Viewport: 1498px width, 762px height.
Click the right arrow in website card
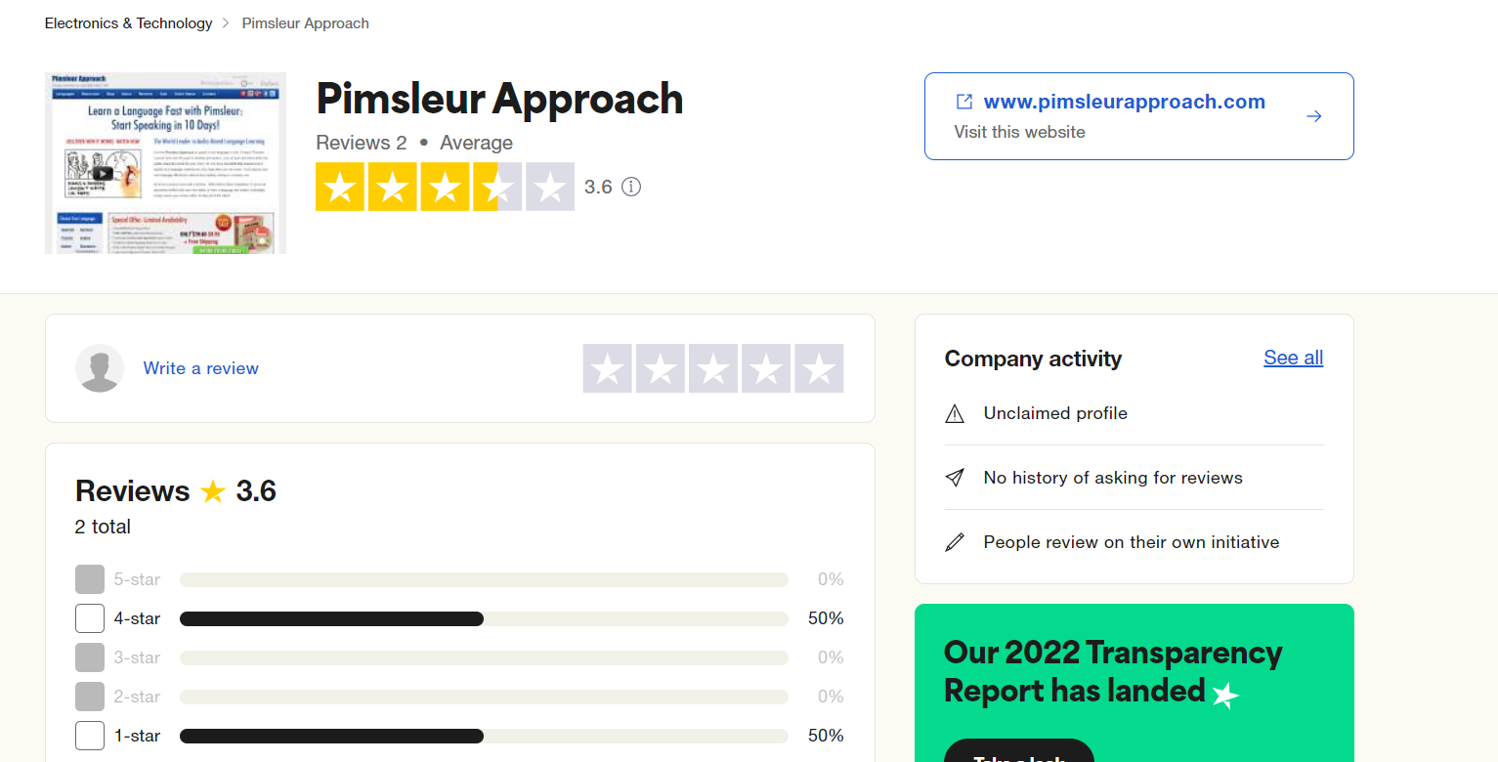coord(1314,116)
